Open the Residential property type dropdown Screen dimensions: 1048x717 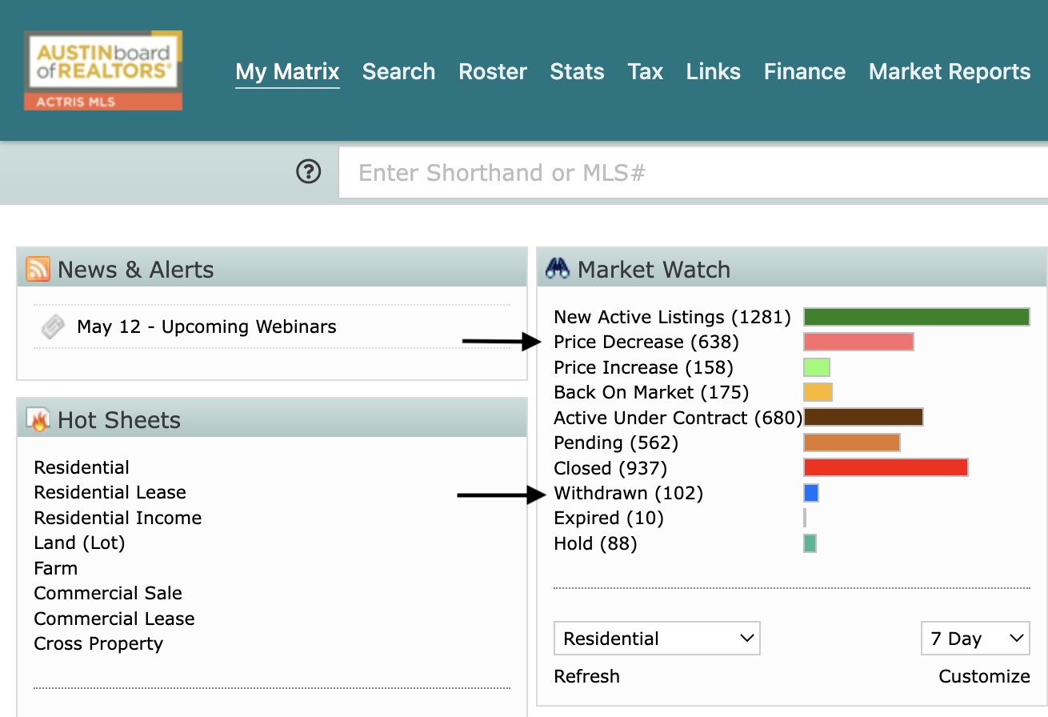[x=657, y=639]
